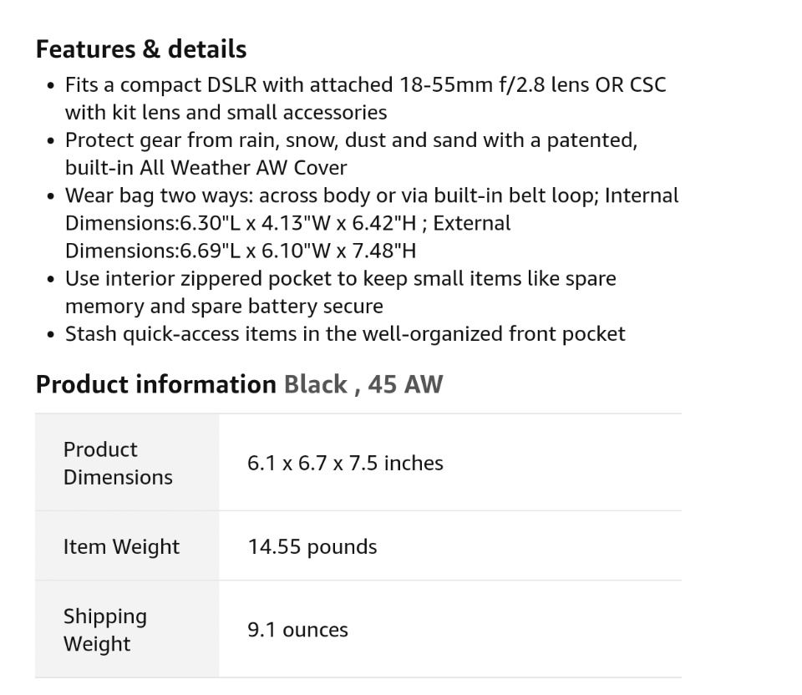The width and height of the screenshot is (802, 695).
Task: Click the 6.1 x 6.7 x 7.5 inches value
Action: [345, 463]
